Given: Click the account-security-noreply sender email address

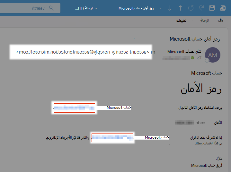Looking at the screenshot, I should [x=83, y=52].
